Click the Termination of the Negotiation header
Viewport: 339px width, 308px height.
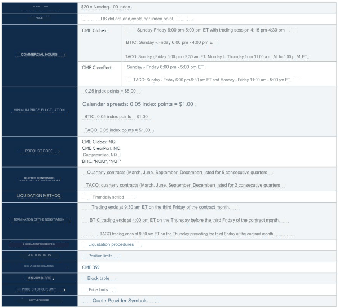click(39, 219)
